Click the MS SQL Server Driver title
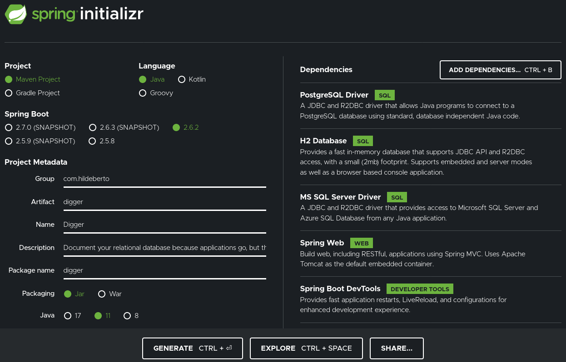566x362 pixels. (340, 197)
